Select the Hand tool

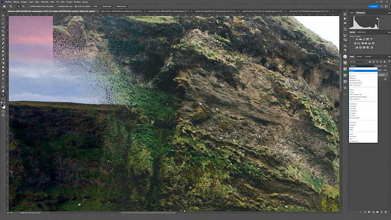(x=3, y=91)
